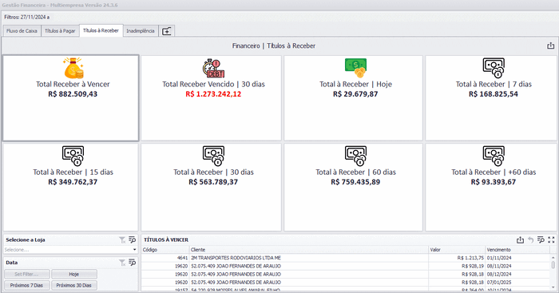Select the Títulos à Pagar tab

(x=60, y=31)
